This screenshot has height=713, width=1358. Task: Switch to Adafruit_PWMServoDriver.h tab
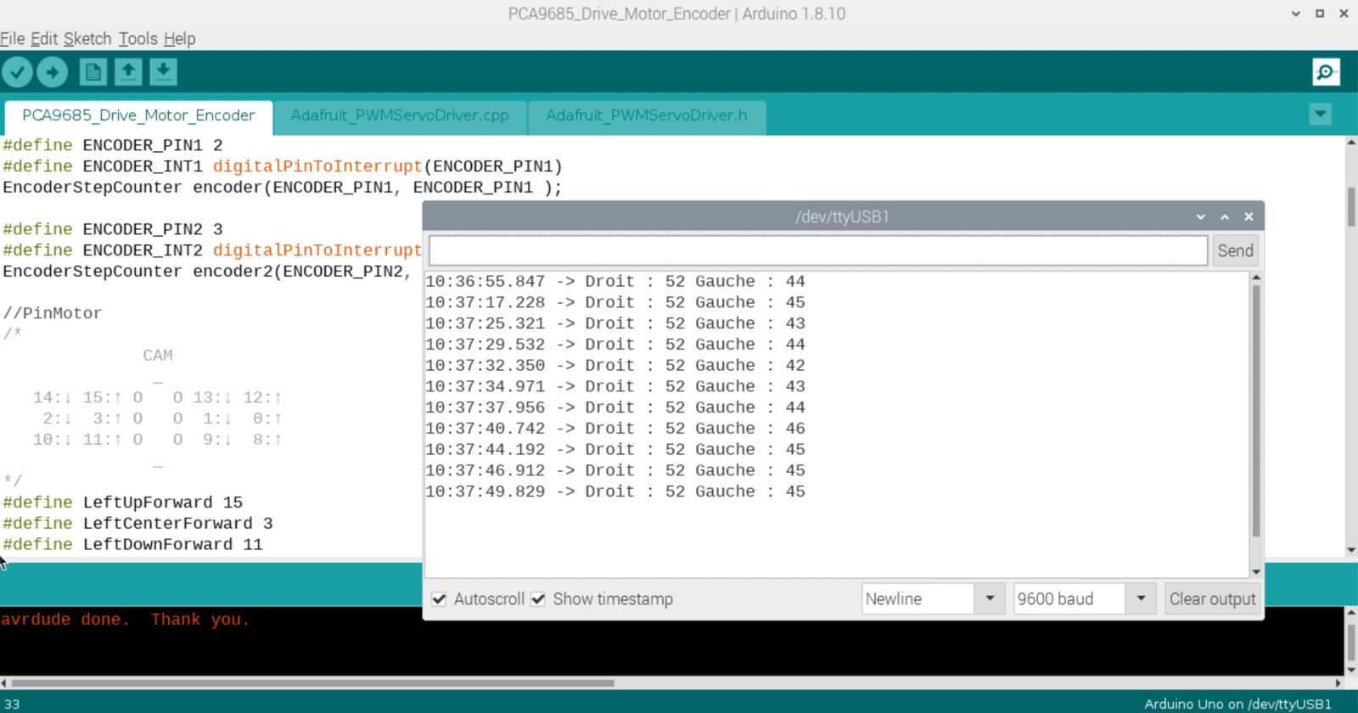(x=646, y=115)
